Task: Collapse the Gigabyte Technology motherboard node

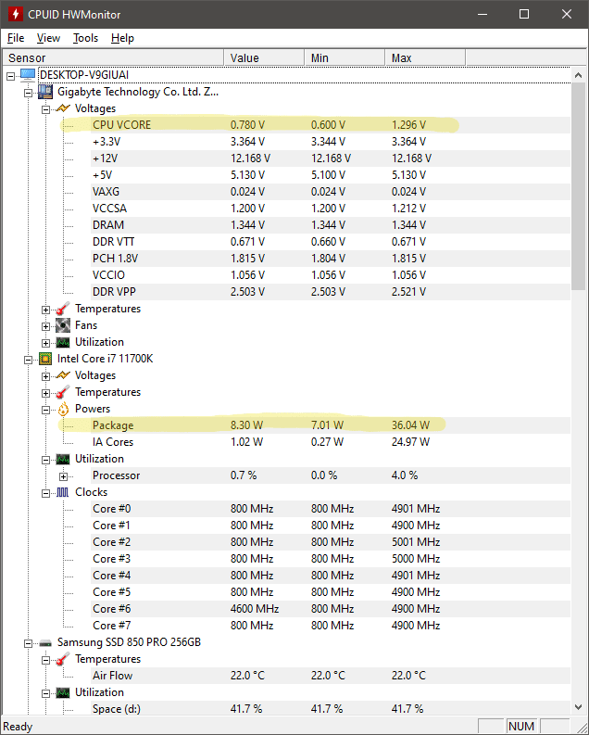Action: [28, 93]
